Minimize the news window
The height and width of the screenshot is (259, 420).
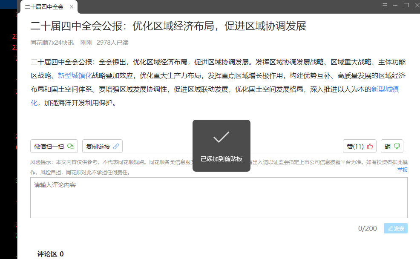tap(395, 6)
